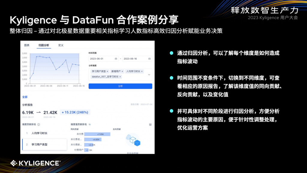This screenshot has height=173, width=307.
Task: Remove the datafun_007_总学习时长 tag
Action: [120, 77]
